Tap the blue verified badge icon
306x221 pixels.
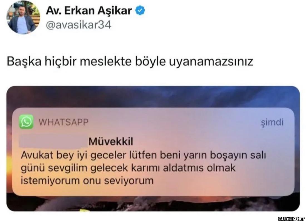click(140, 11)
